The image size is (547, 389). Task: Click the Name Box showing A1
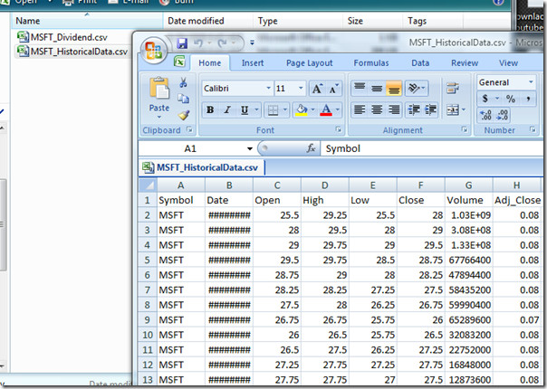(197, 149)
